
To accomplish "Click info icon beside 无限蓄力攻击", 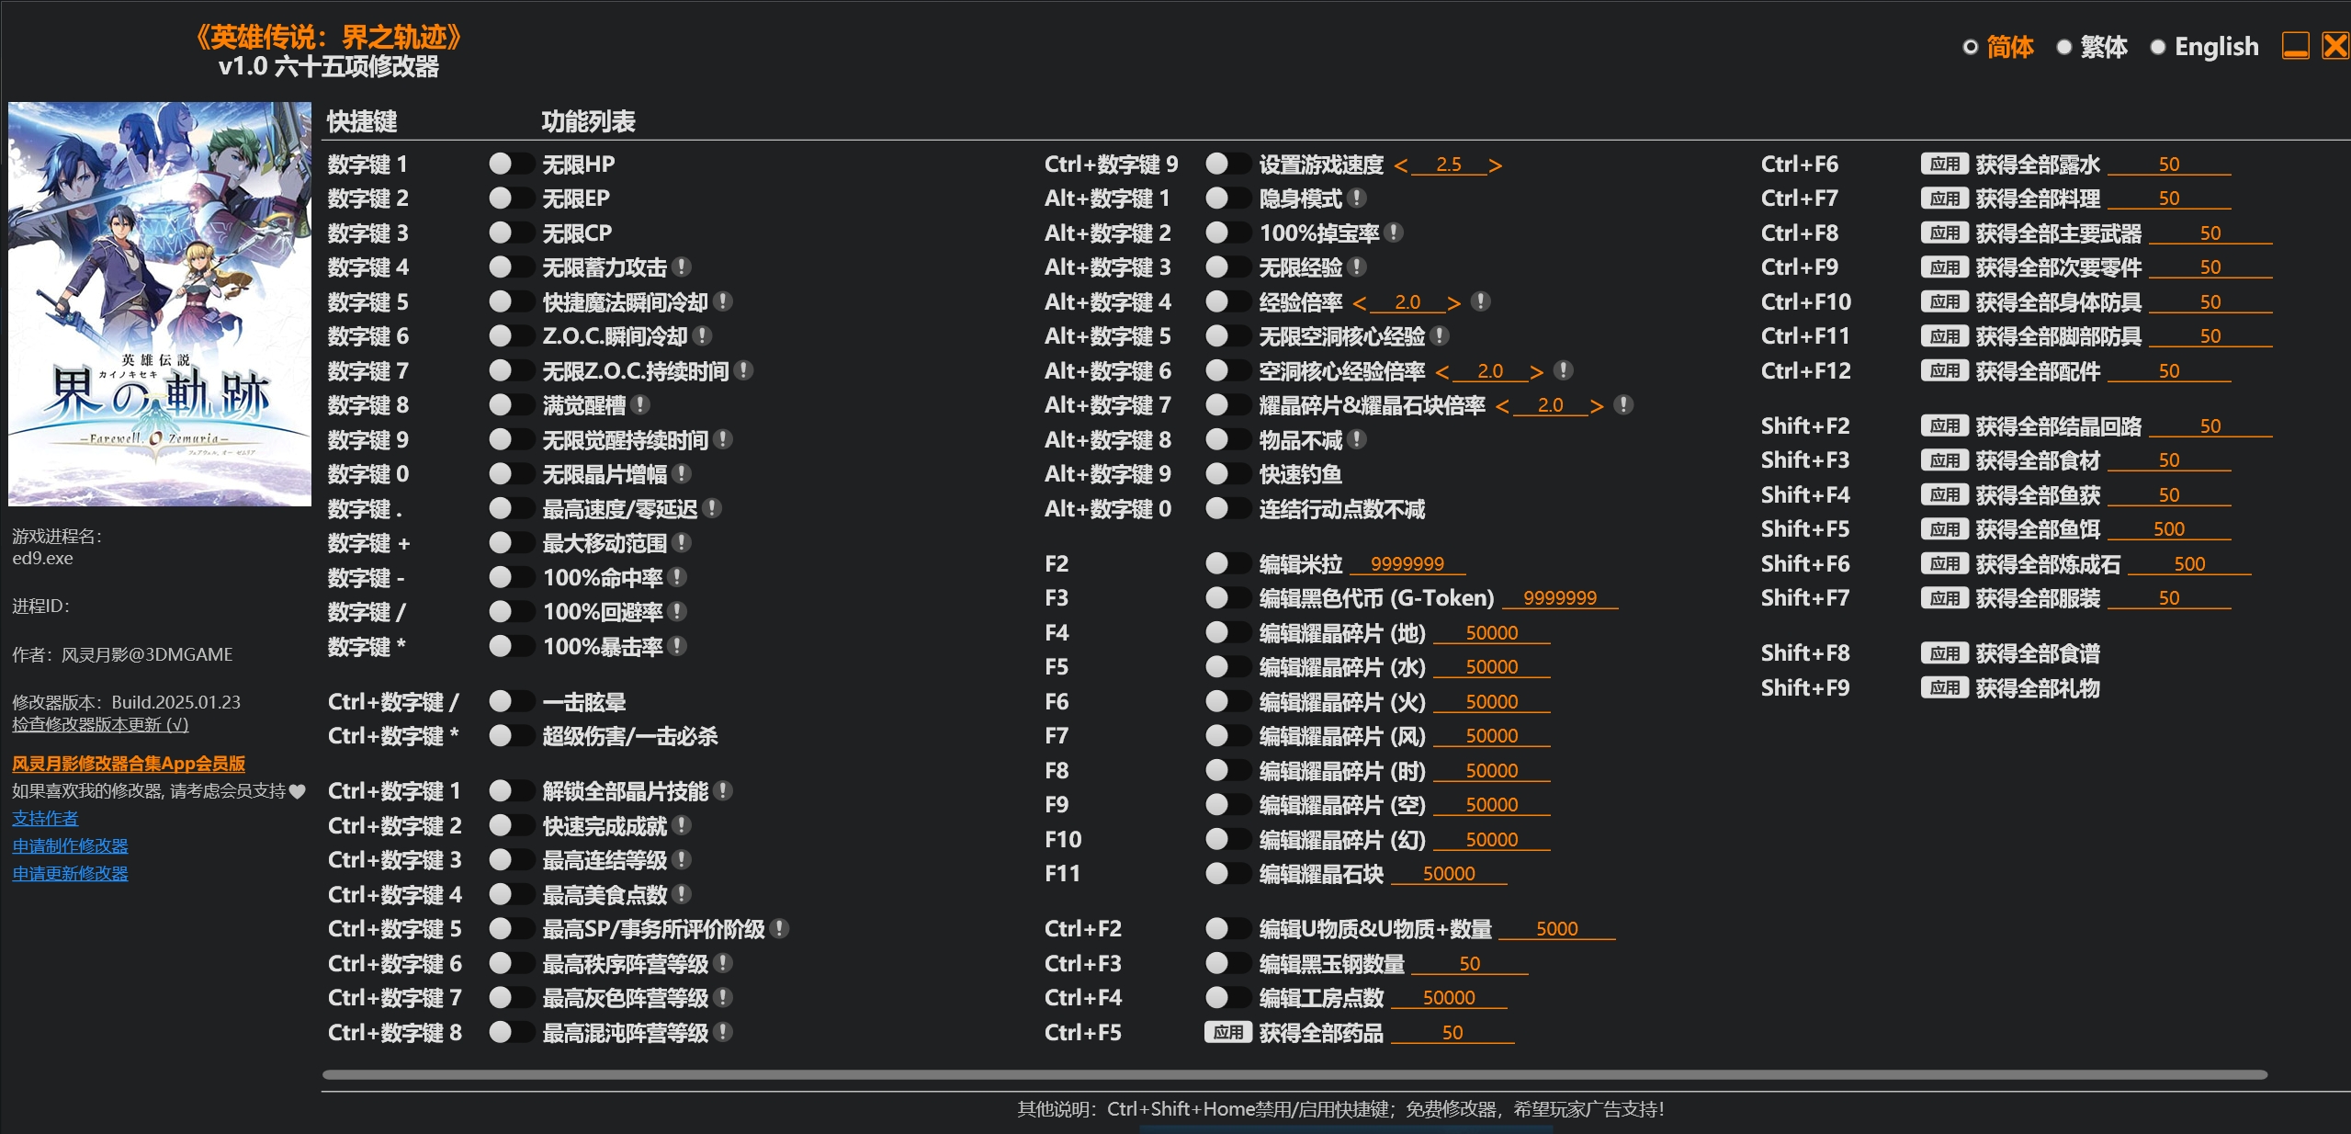I will click(x=681, y=267).
